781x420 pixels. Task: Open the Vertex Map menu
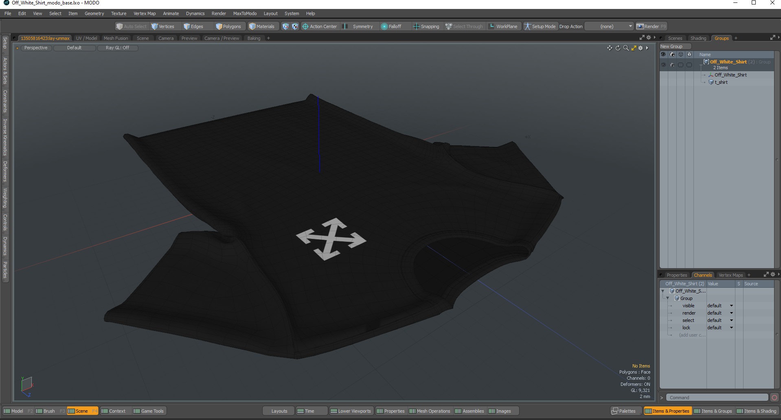coord(145,13)
